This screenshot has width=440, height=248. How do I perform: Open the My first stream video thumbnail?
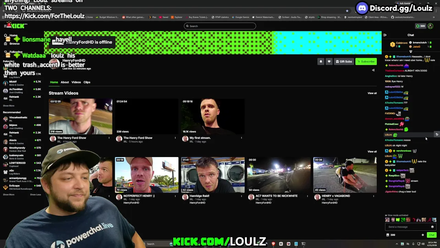pos(213,116)
